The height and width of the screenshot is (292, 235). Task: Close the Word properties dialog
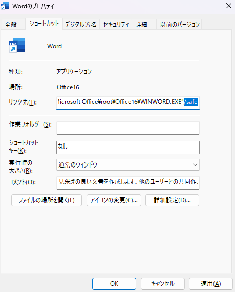pyautogui.click(x=229, y=6)
